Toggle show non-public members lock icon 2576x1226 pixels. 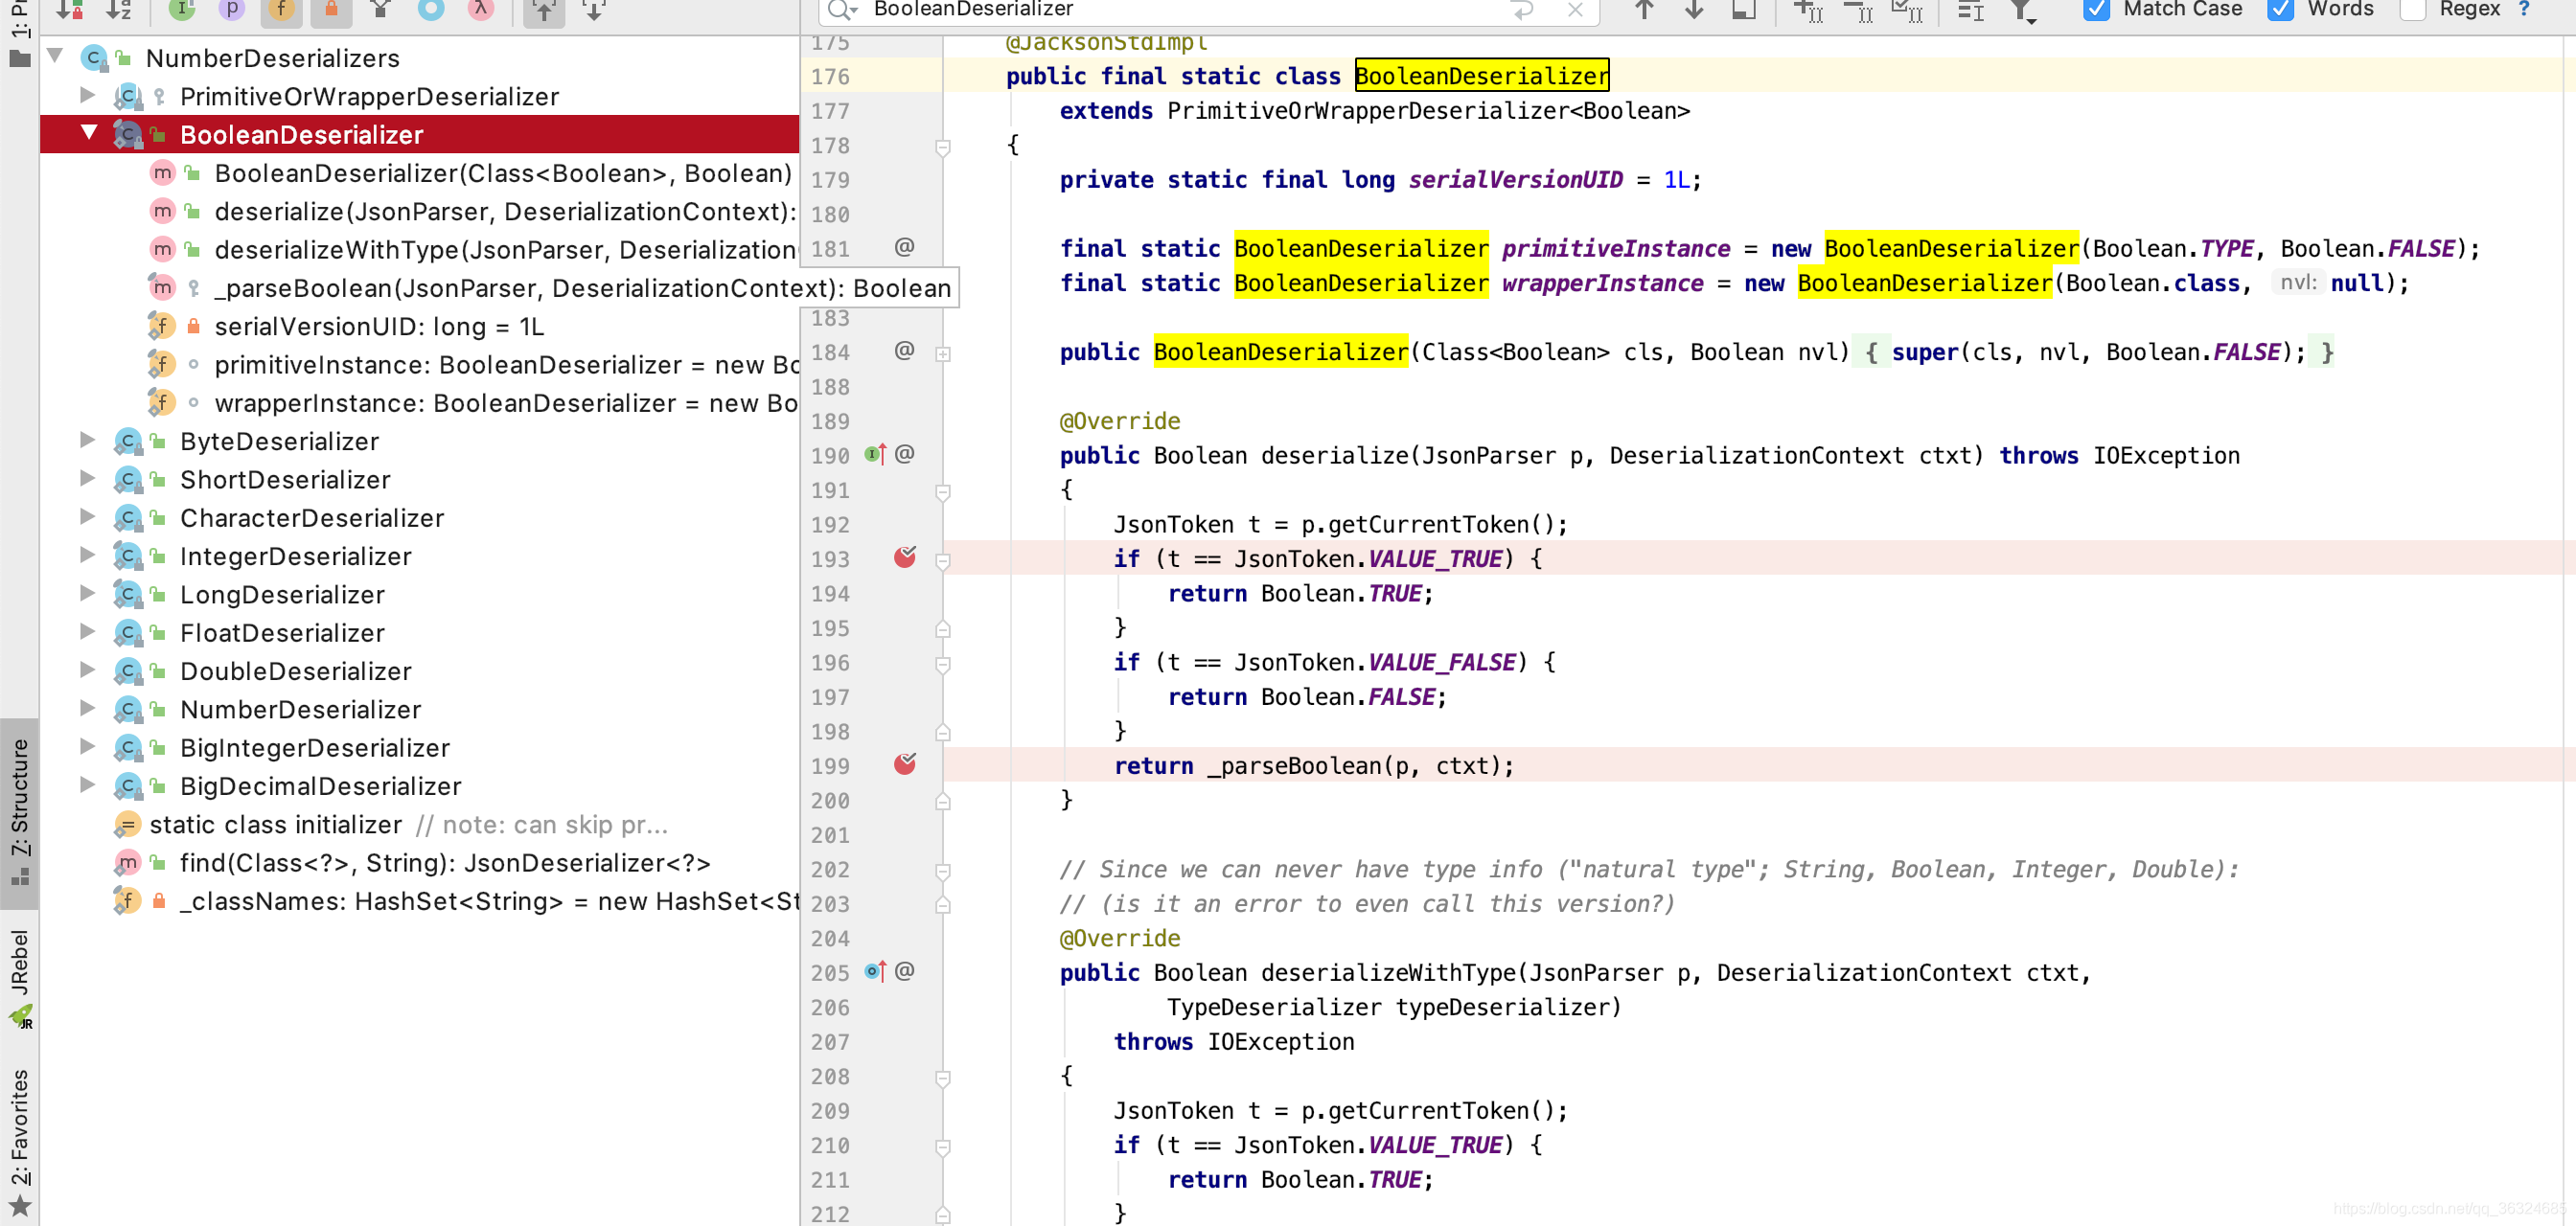point(331,9)
